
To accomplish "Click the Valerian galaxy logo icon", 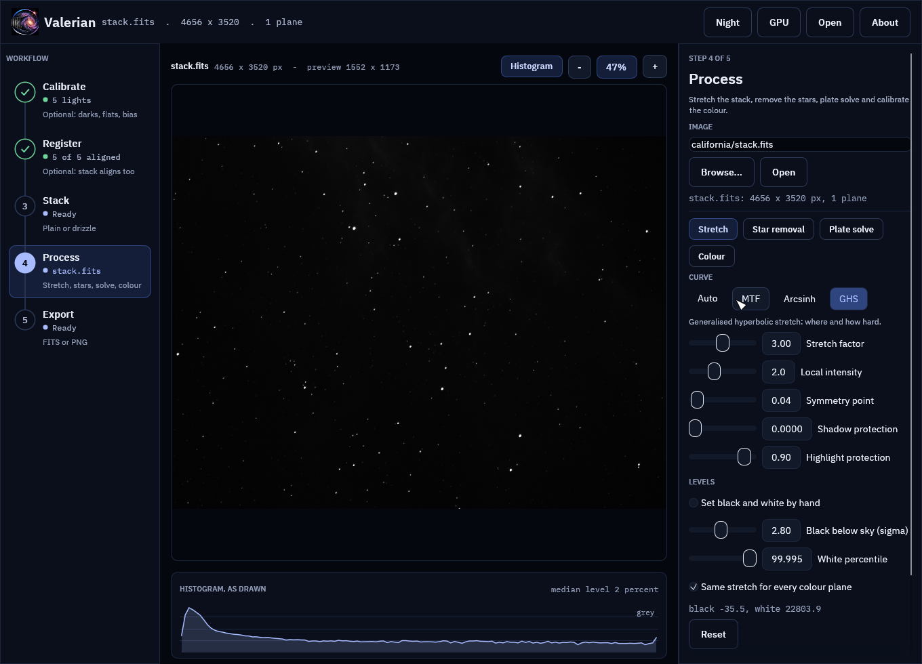I will tap(25, 22).
